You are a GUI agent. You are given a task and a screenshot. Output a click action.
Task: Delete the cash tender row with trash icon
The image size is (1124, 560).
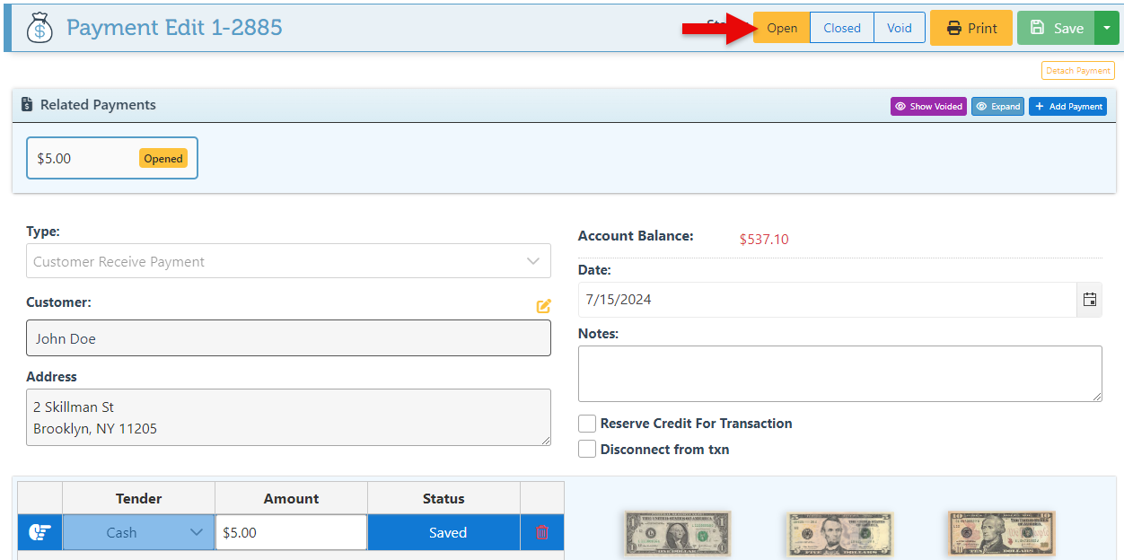tap(542, 532)
